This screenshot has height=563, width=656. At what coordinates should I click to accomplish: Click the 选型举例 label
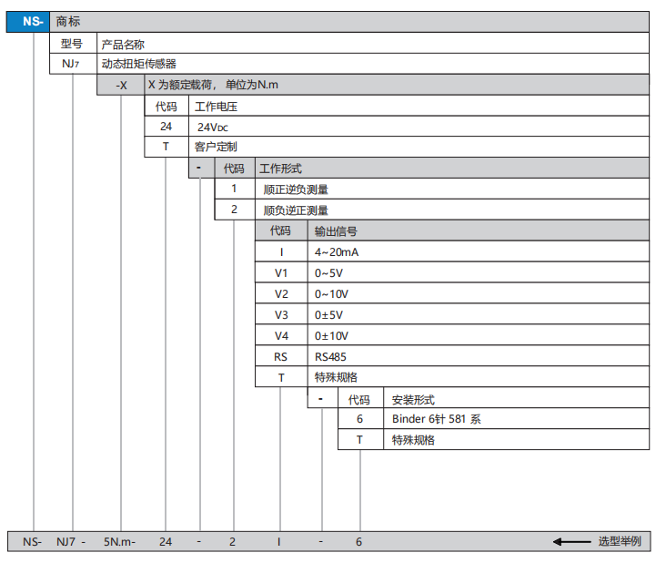[620, 541]
